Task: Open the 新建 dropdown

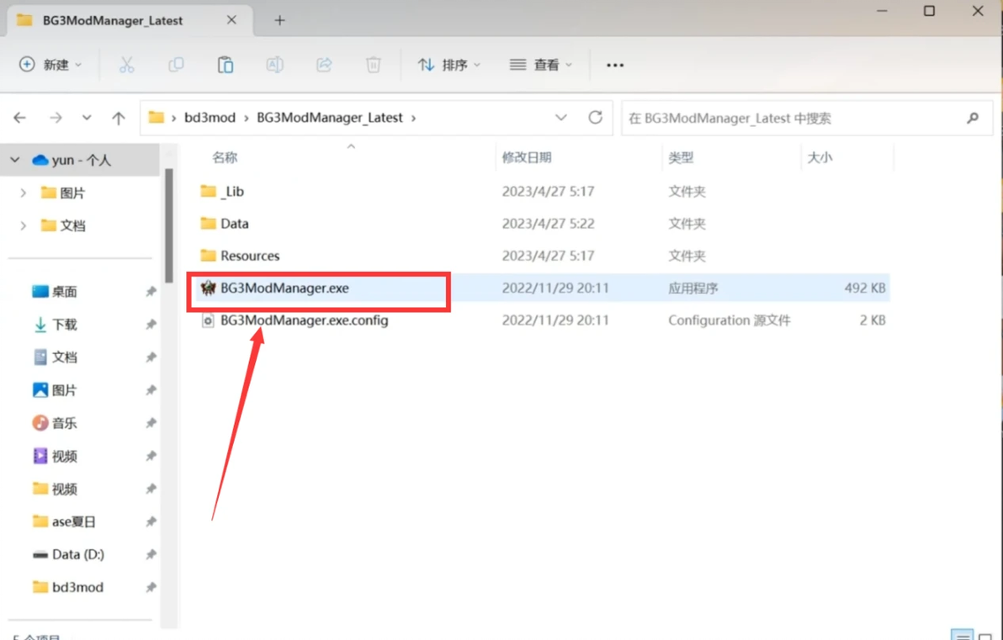Action: pos(50,65)
